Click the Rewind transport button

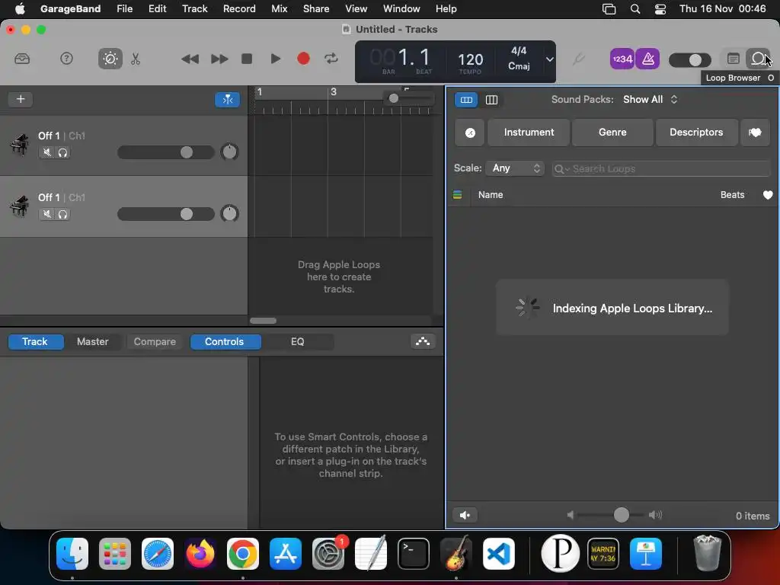pyautogui.click(x=190, y=59)
